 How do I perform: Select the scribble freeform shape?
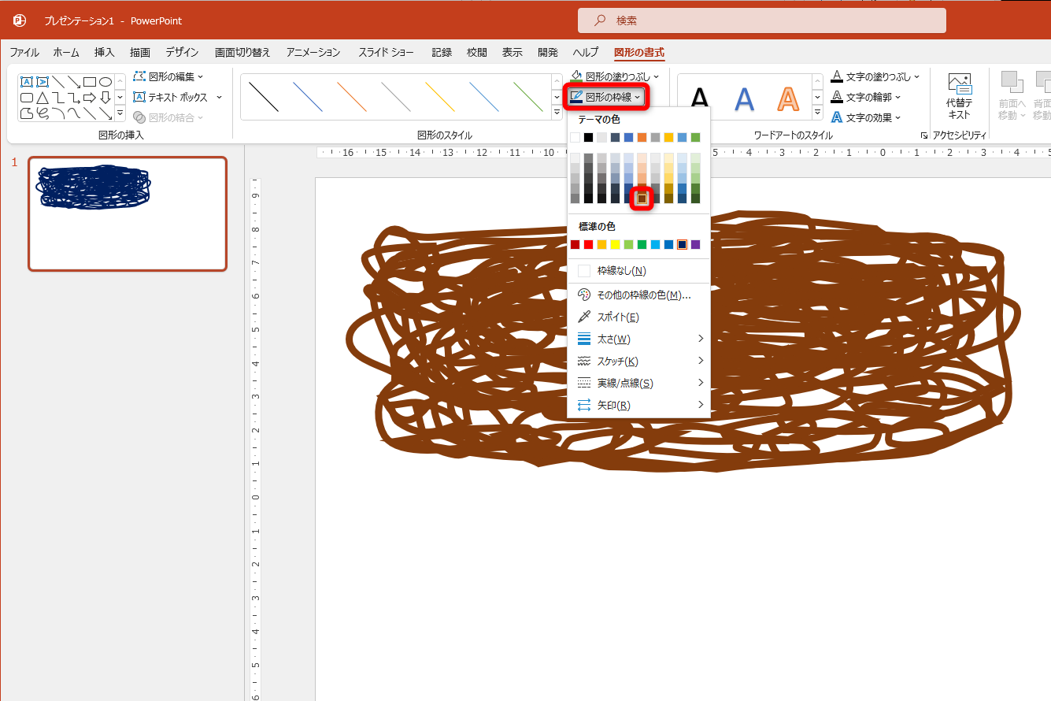click(43, 113)
